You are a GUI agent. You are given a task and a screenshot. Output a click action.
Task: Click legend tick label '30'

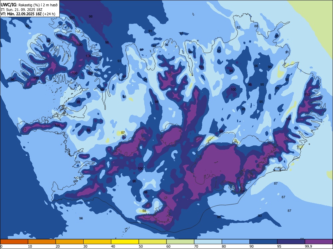pos(85,246)
